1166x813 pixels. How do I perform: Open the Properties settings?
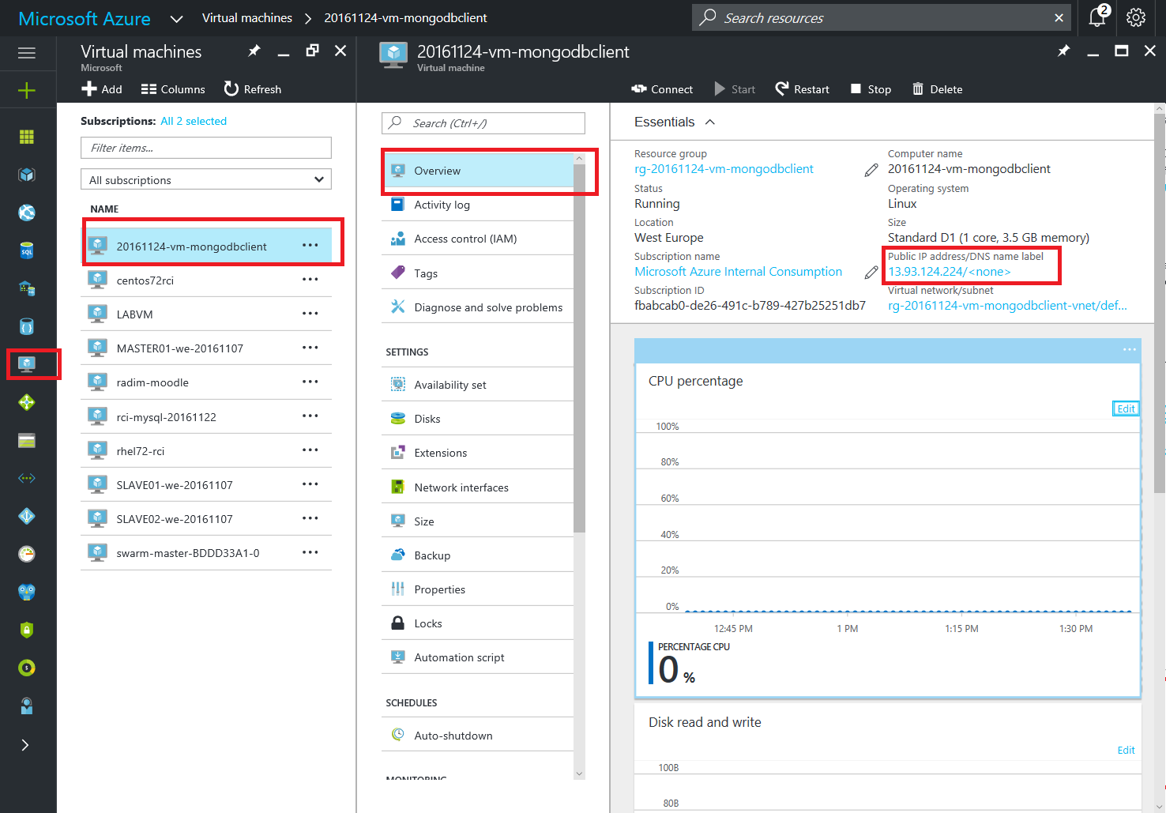pos(478,589)
